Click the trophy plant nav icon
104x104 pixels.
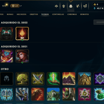64,6
